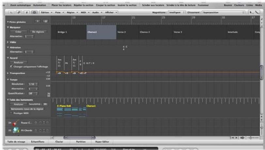Click the link icon button in toolbar
Viewport: 265px width, 150px height.
19,12
